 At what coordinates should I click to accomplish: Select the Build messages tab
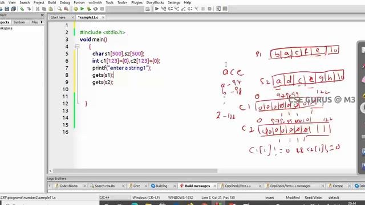[x=197, y=186]
